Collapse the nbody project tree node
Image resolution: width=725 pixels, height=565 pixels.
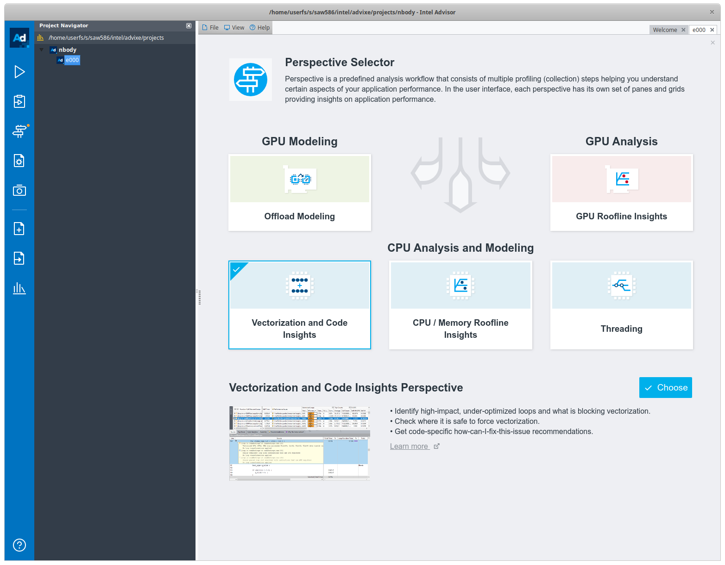point(42,50)
